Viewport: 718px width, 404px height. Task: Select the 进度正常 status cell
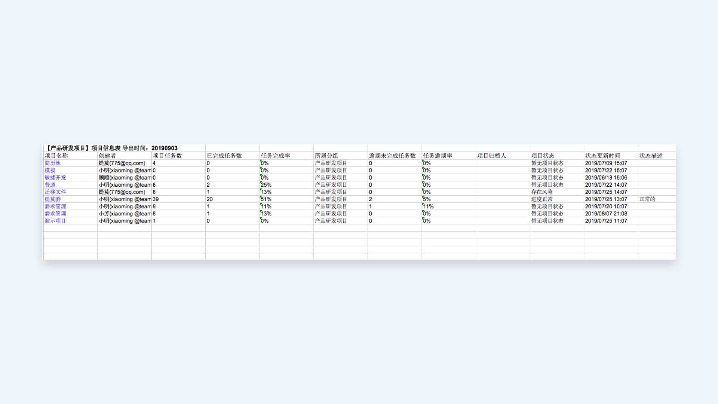tap(557, 199)
